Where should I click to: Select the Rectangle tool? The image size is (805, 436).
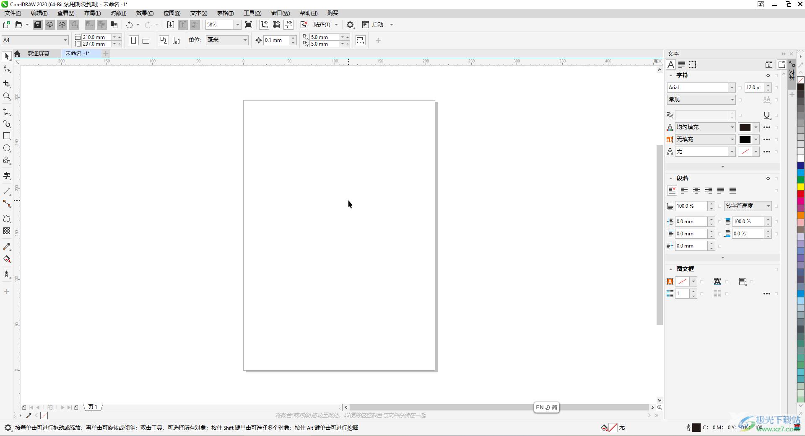(x=7, y=136)
